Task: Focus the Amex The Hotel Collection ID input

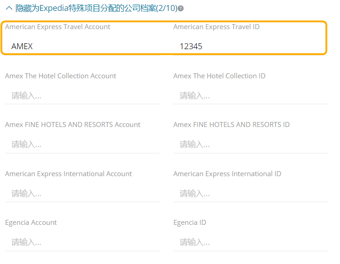Action: (250, 96)
